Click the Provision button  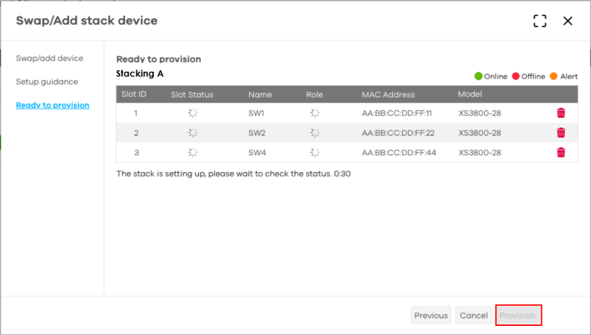coord(518,315)
